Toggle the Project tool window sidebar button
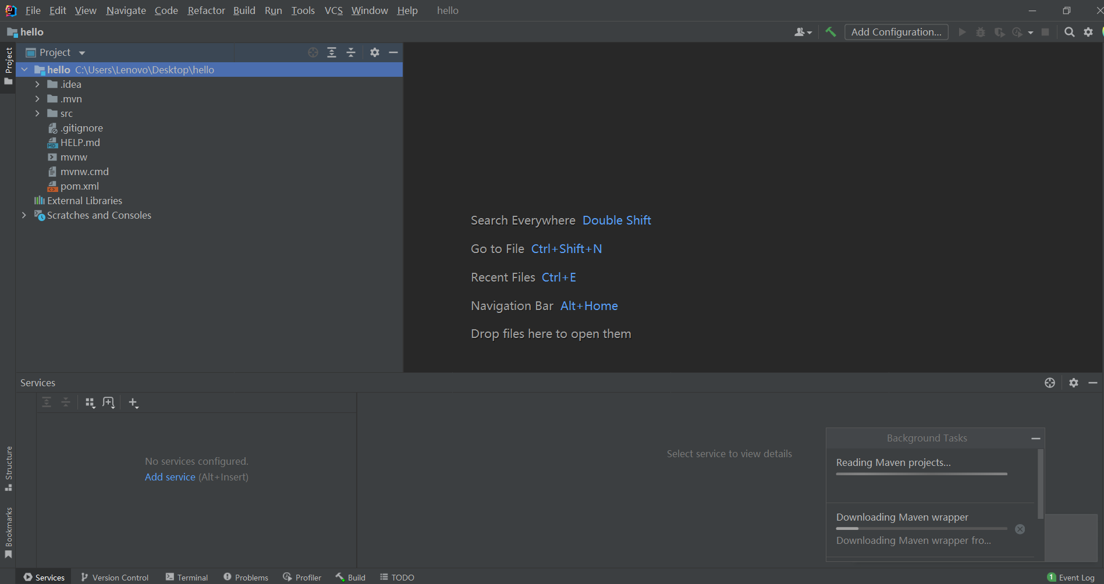The image size is (1104, 584). click(x=8, y=65)
